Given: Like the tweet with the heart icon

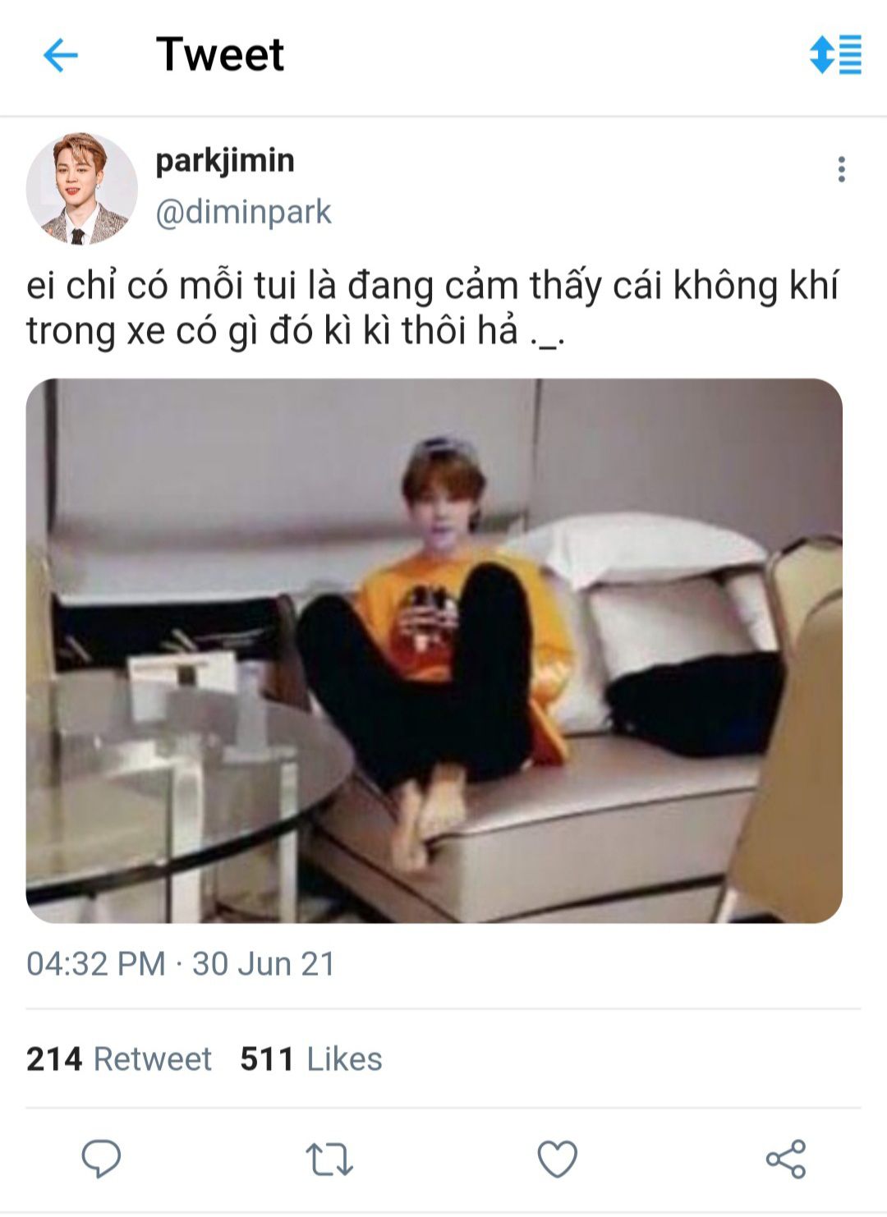Looking at the screenshot, I should coord(558,1160).
